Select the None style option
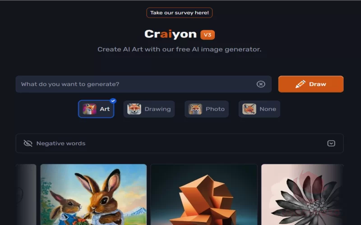 (259, 109)
